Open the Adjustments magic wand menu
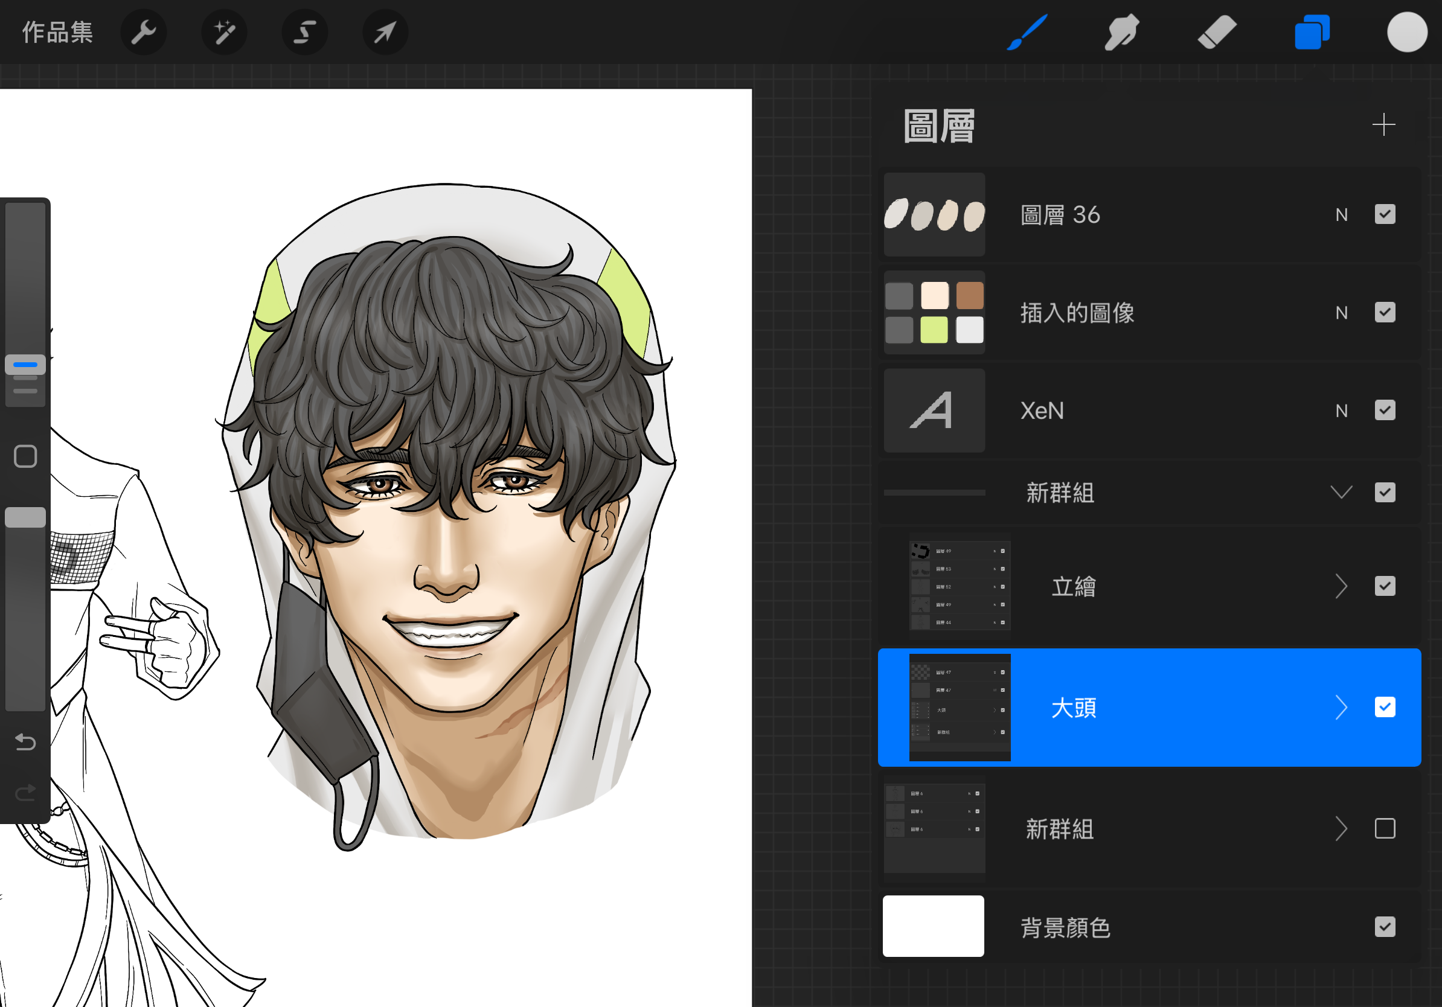 224,32
